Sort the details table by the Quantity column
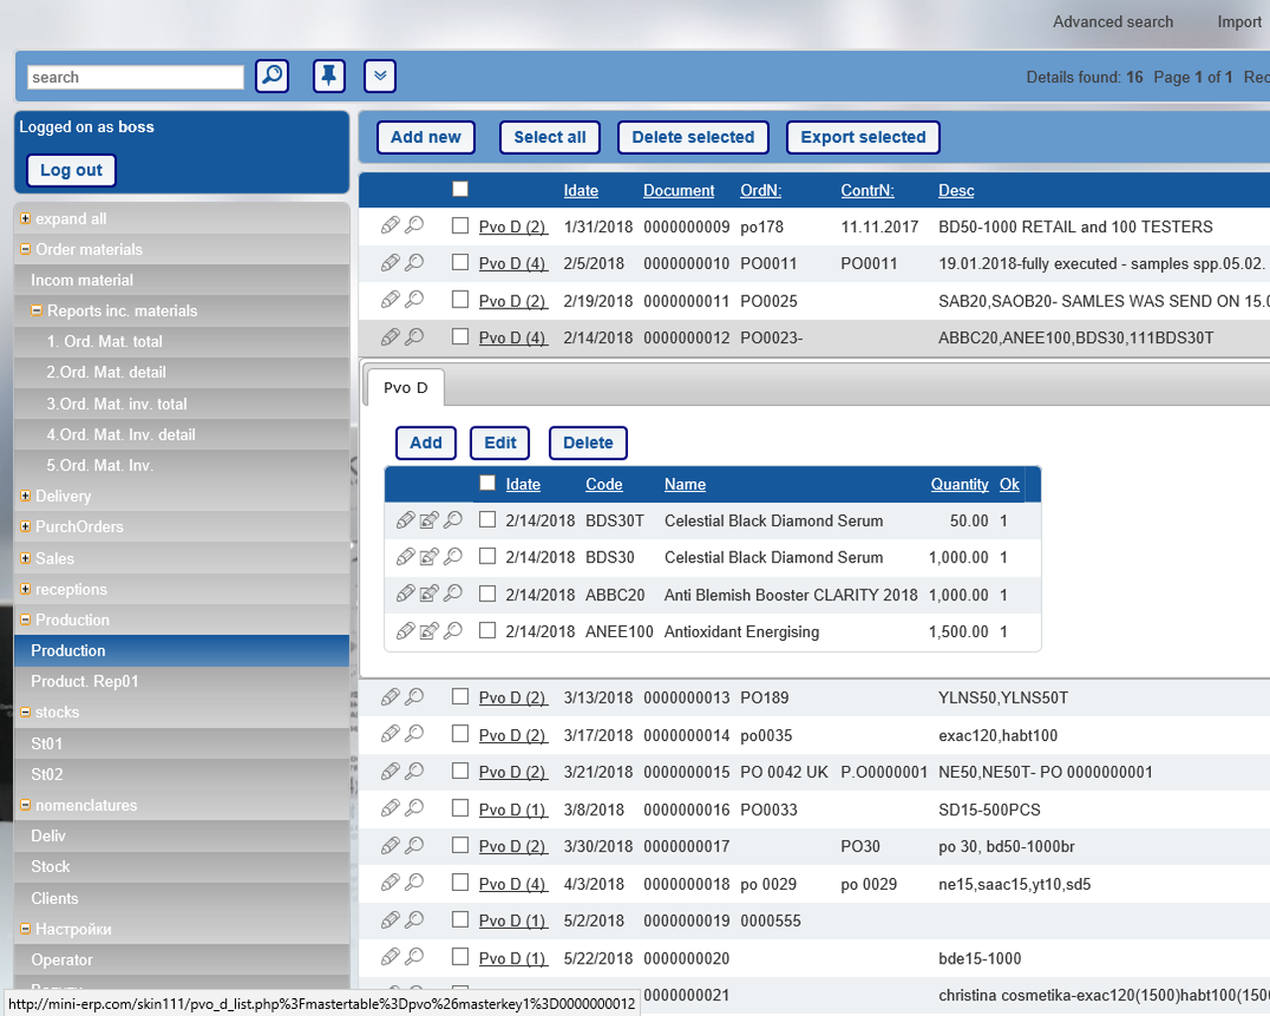Image resolution: width=1270 pixels, height=1016 pixels. pos(958,484)
